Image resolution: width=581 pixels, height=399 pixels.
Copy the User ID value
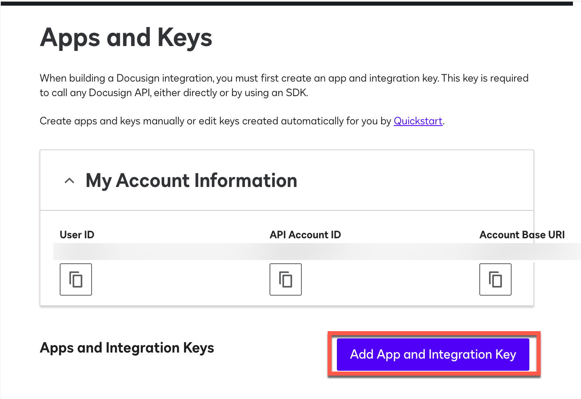click(76, 279)
